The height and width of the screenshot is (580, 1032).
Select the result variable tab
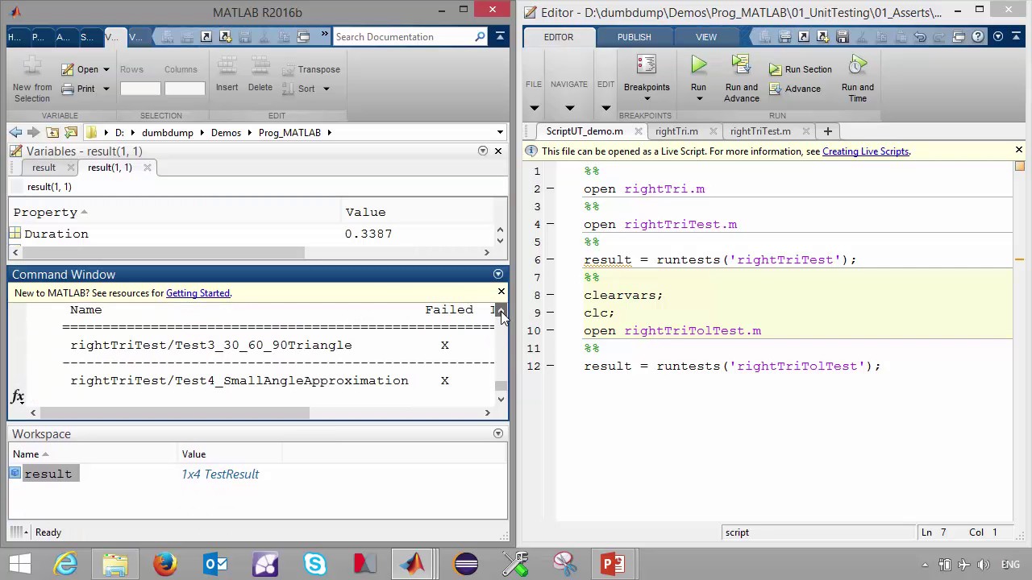44,168
